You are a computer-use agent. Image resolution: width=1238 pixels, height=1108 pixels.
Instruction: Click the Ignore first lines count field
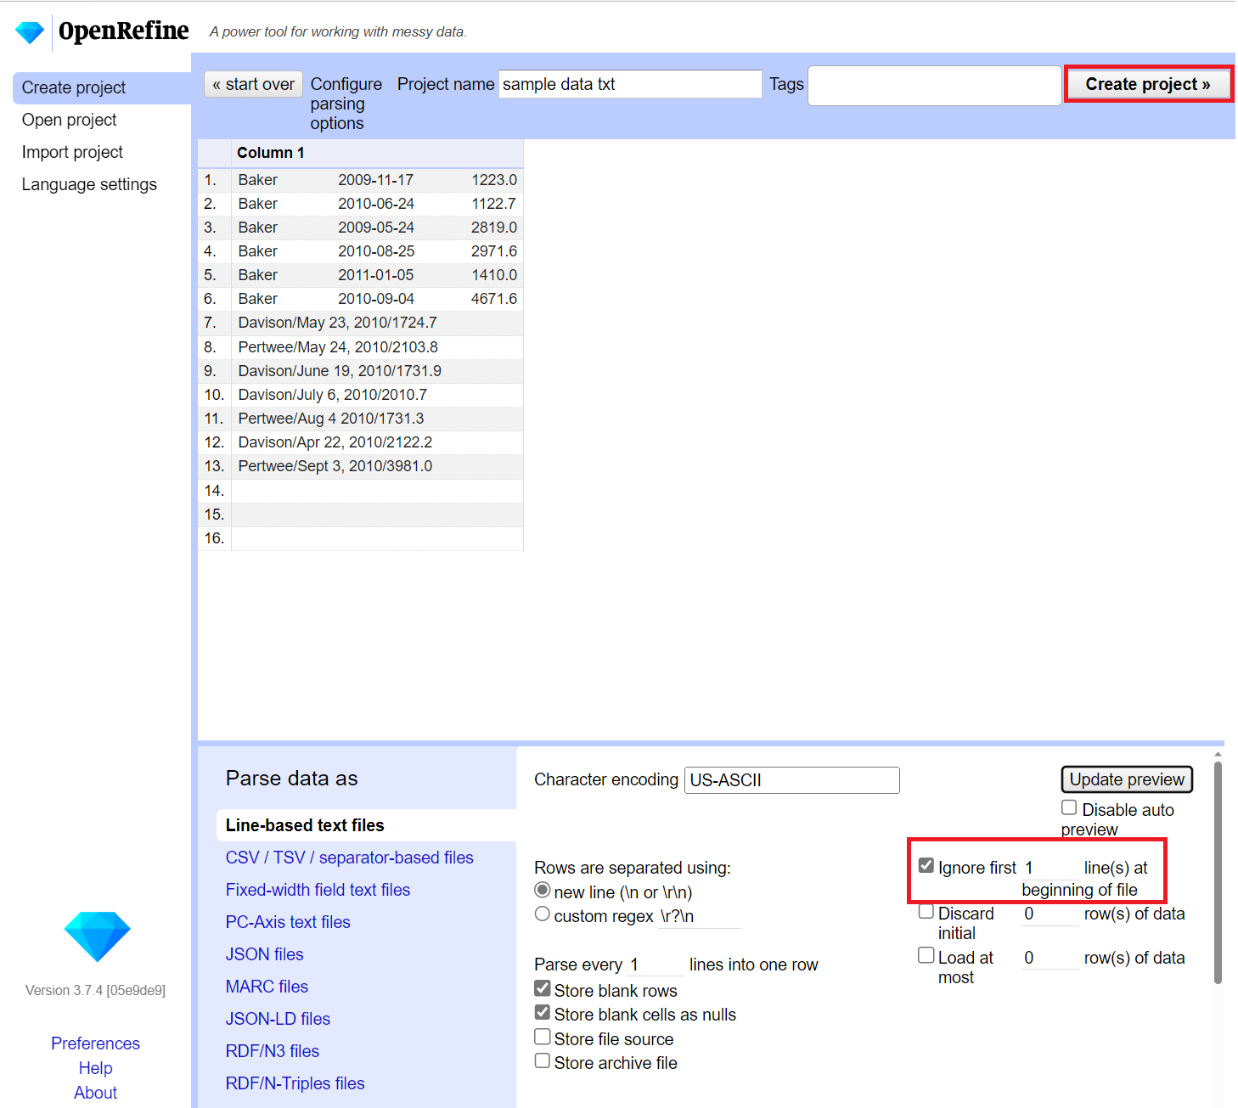(1049, 868)
